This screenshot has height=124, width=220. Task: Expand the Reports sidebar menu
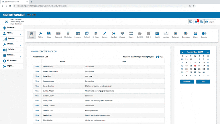point(12,39)
